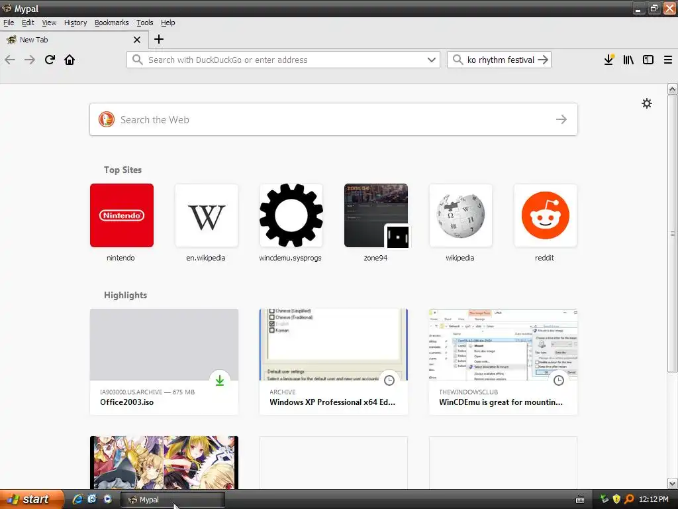The width and height of the screenshot is (678, 509).
Task: Click the Start button
Action: pyautogui.click(x=32, y=499)
